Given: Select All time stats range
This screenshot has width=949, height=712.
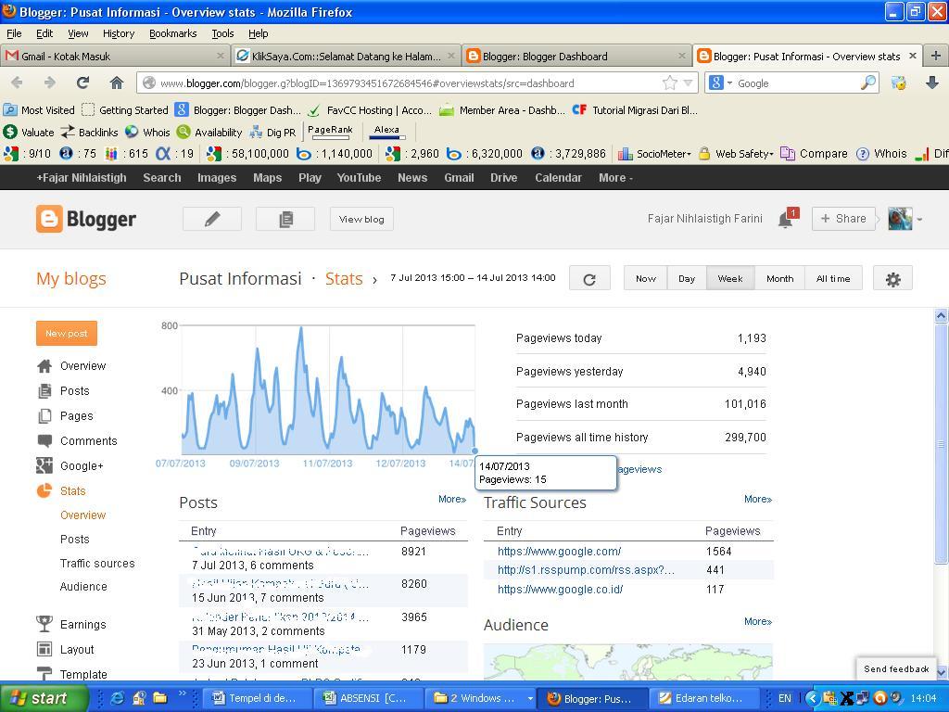Looking at the screenshot, I should point(833,279).
